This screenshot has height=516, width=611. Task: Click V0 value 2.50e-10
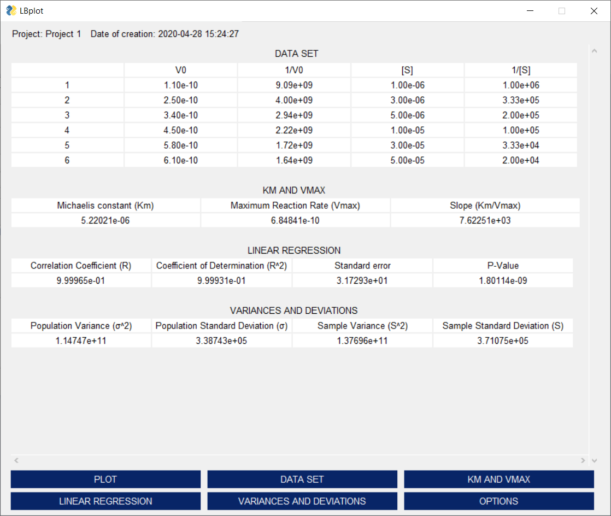[x=181, y=100]
